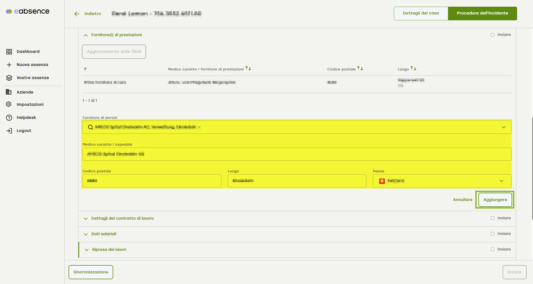
Task: Sort by Codice postale column arrows
Action: (x=360, y=68)
